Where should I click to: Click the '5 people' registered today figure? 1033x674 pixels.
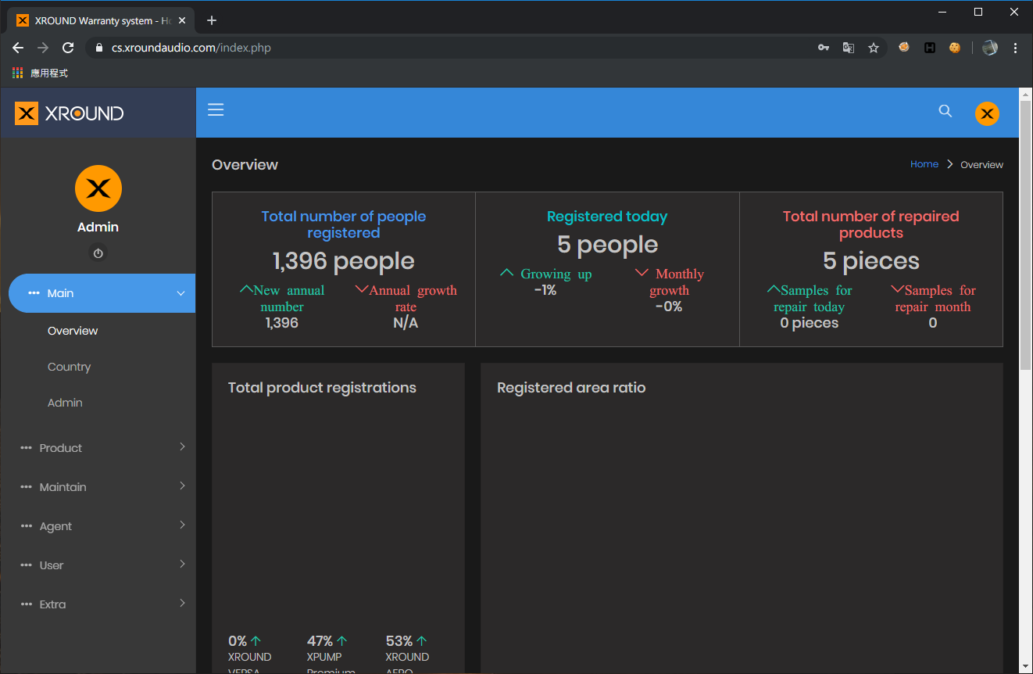coord(607,245)
